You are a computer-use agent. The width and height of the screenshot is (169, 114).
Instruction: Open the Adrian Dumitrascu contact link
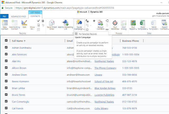22,48
